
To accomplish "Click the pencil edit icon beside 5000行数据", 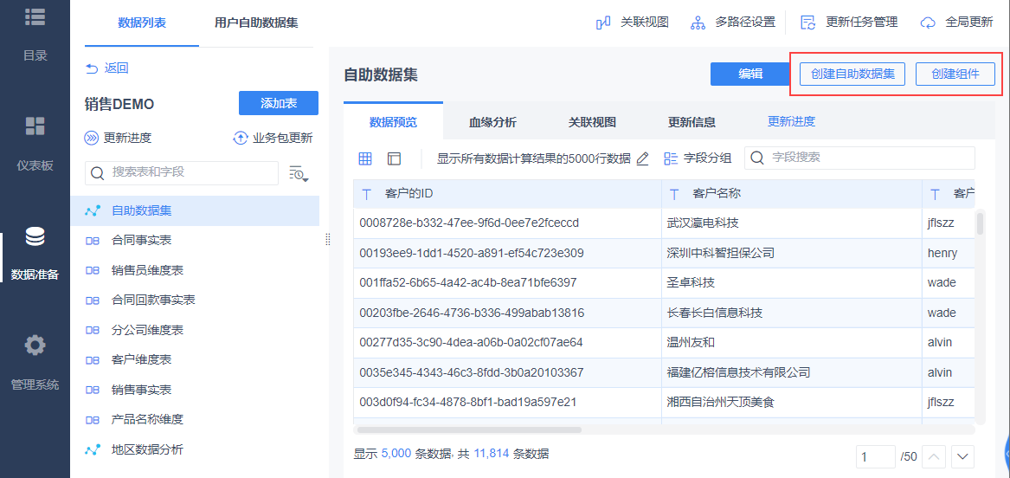I will point(642,158).
